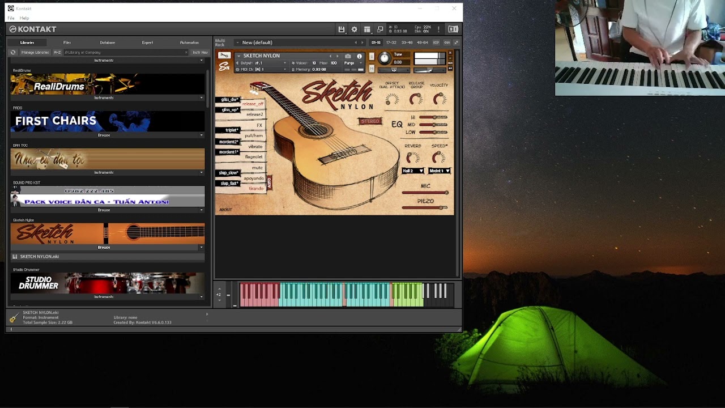Open the Mrdnt 1 speed dropdown

(x=439, y=171)
